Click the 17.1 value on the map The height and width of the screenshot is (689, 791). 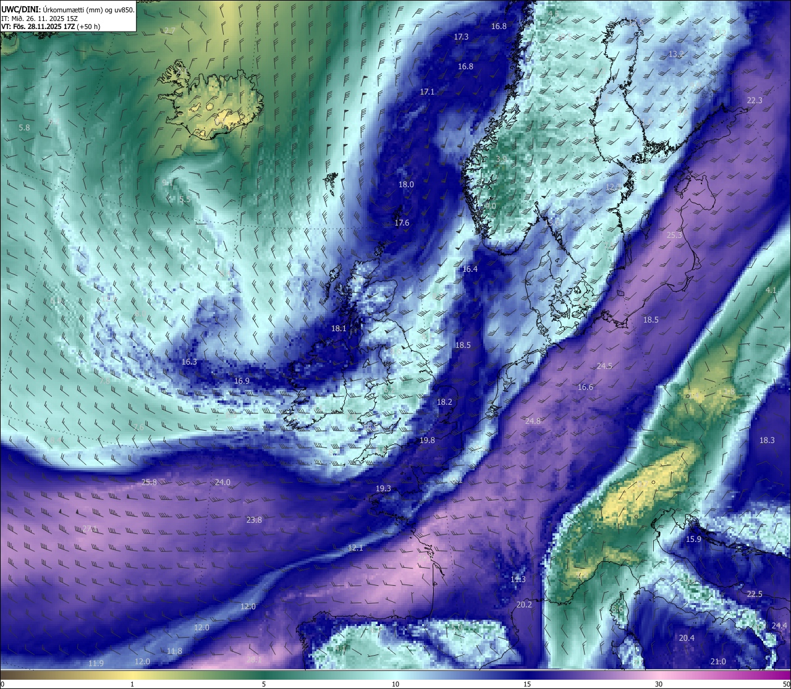tap(427, 91)
